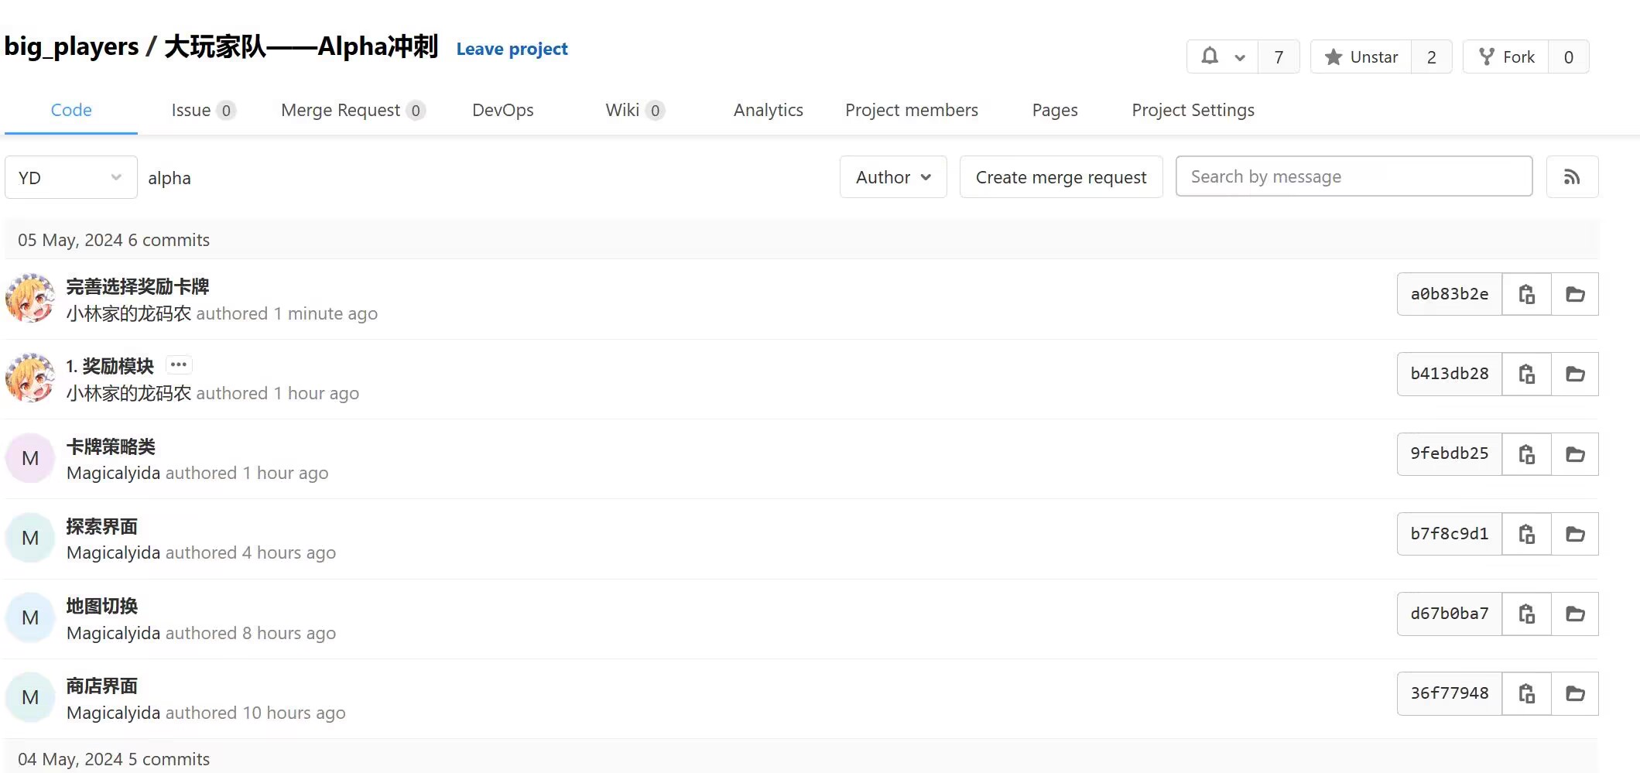Switch to the Merge Request tab
Screen dimensions: 1640x773
coord(352,110)
